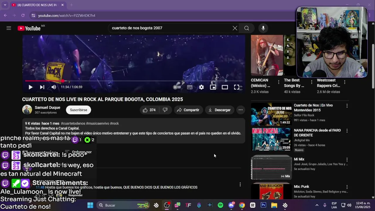Open options for Cuarteto de Nos Montevideo 2015
Image resolution: width=375 pixels, height=211 pixels.
(x=347, y=105)
